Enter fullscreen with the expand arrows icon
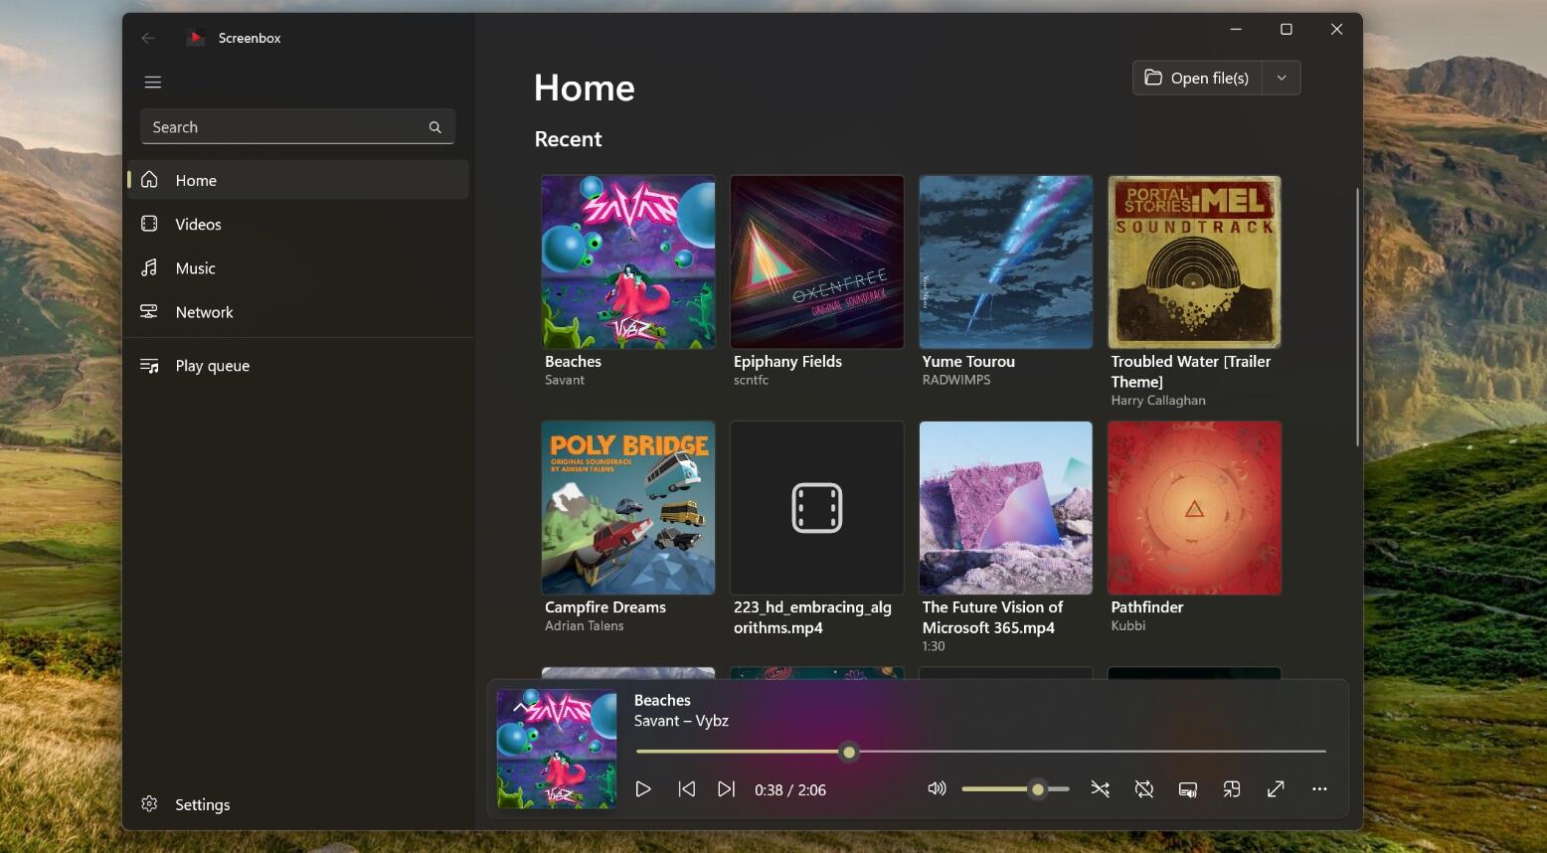This screenshot has height=853, width=1547. [1276, 789]
